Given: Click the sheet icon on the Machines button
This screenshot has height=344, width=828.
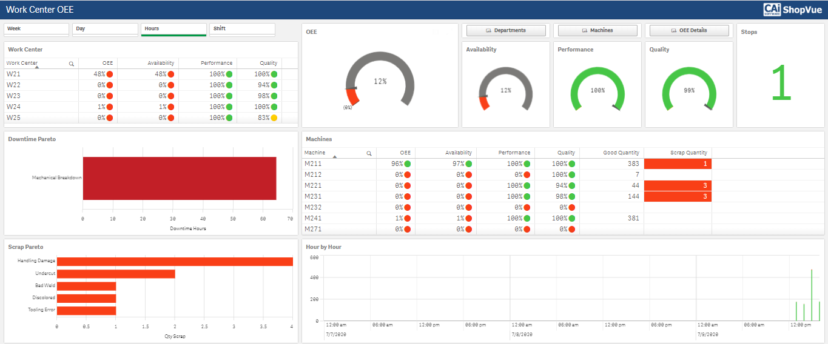Looking at the screenshot, I should click(x=585, y=30).
